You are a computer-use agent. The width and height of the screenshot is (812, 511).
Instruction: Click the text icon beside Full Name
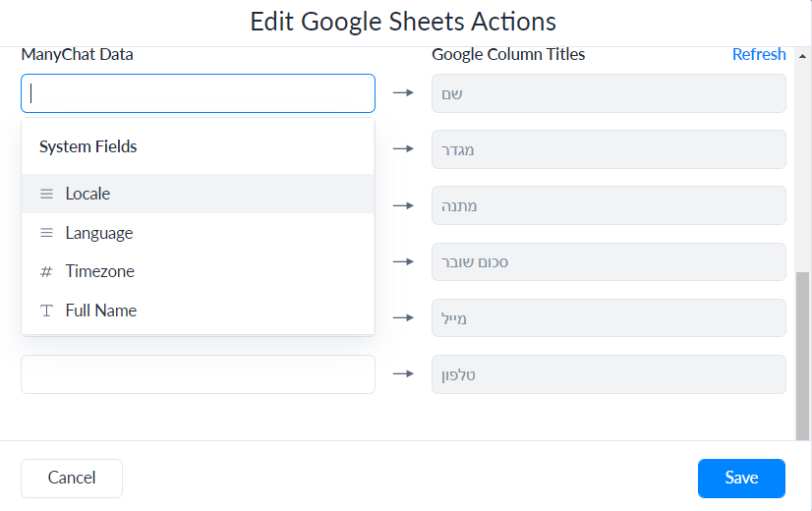pos(46,311)
